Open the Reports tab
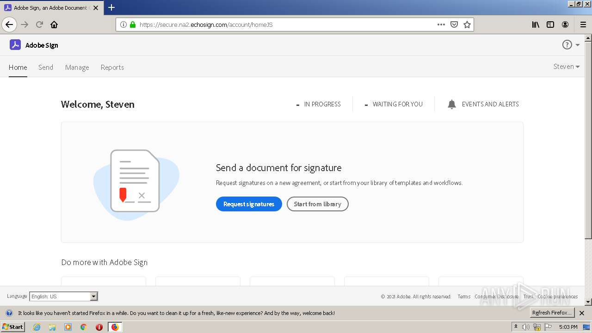This screenshot has width=592, height=333. click(x=112, y=68)
